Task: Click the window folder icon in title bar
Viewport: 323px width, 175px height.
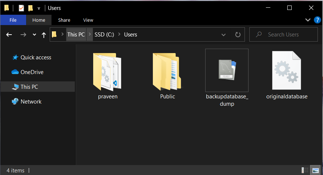Action: (7, 8)
